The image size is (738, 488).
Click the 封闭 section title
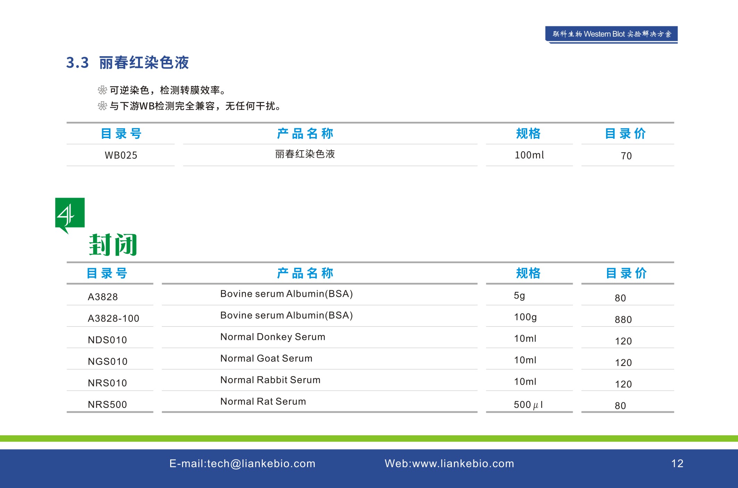coord(113,245)
